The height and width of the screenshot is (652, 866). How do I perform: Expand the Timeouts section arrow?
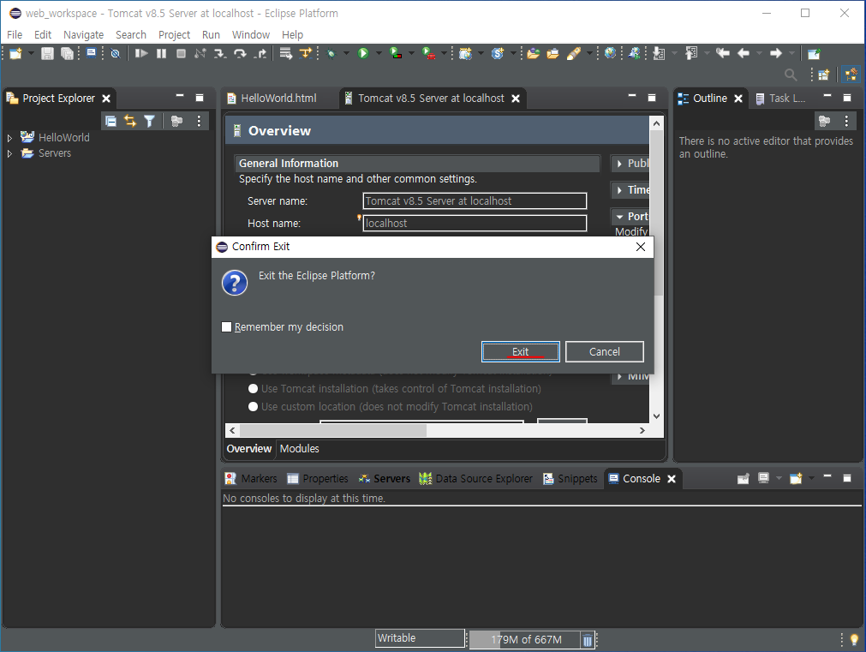619,190
